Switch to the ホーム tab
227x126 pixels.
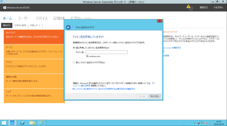(7, 18)
